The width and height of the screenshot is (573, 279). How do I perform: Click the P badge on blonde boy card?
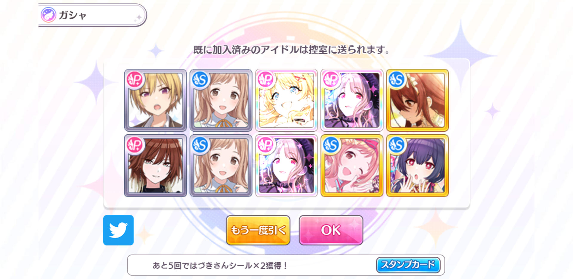pyautogui.click(x=135, y=80)
